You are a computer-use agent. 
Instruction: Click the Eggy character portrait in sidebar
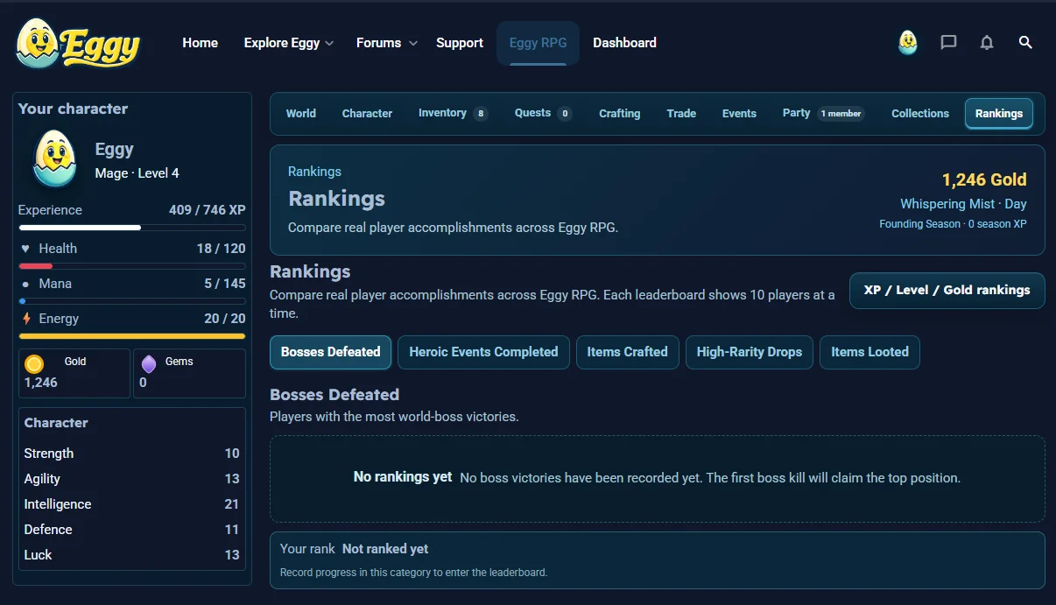click(x=54, y=159)
